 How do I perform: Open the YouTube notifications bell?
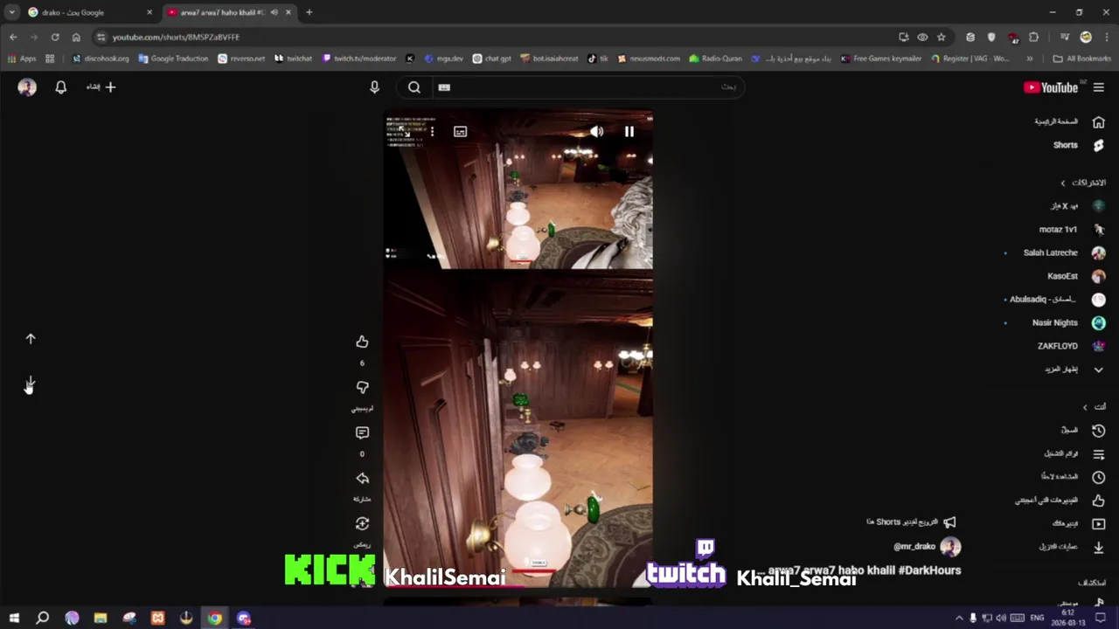[60, 87]
